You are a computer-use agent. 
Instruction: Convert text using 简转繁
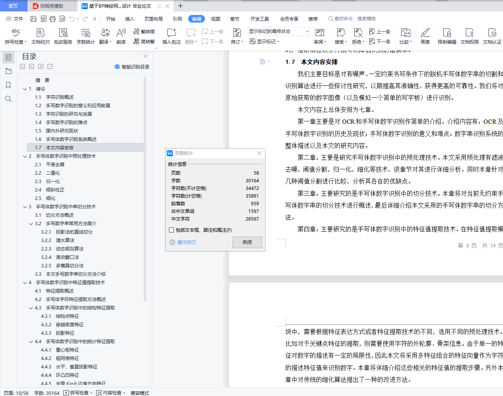click(x=144, y=41)
